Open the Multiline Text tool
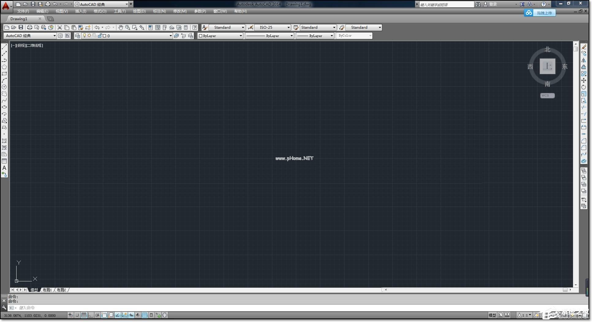Image resolution: width=592 pixels, height=322 pixels. (4, 167)
